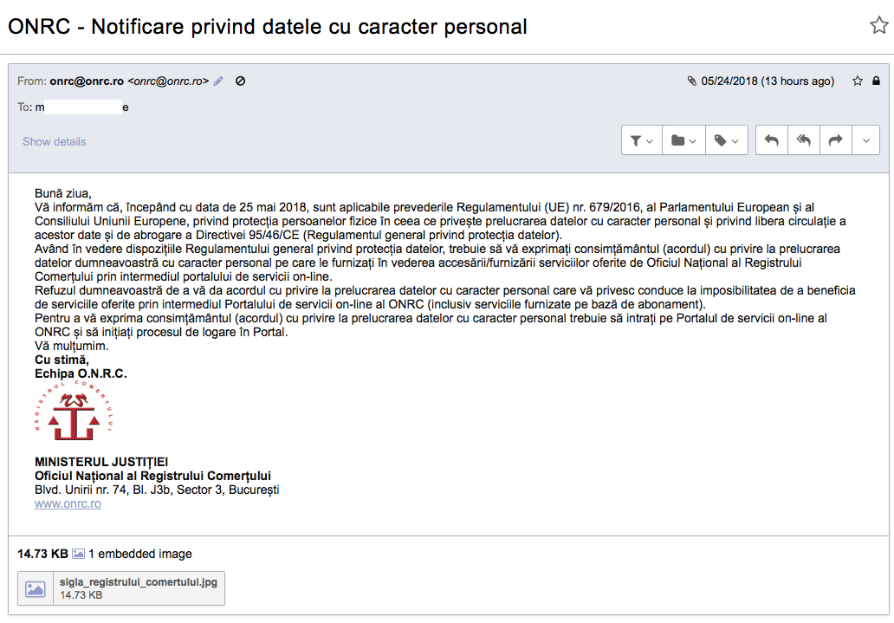Open the move to folder dropdown

[684, 140]
